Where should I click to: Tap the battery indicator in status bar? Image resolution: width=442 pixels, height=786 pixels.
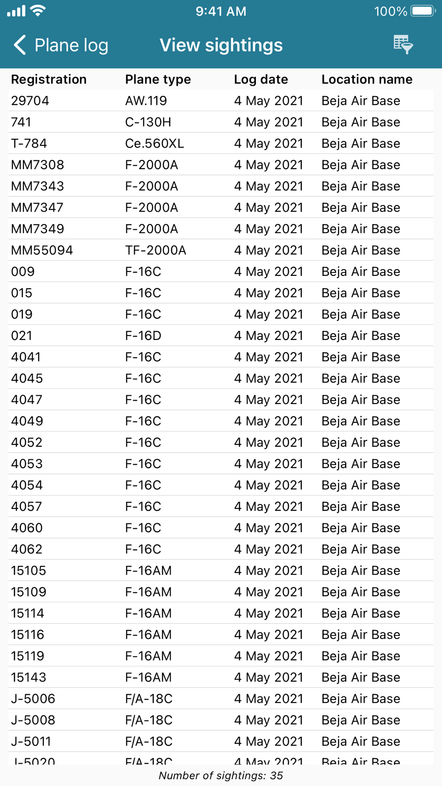(423, 11)
